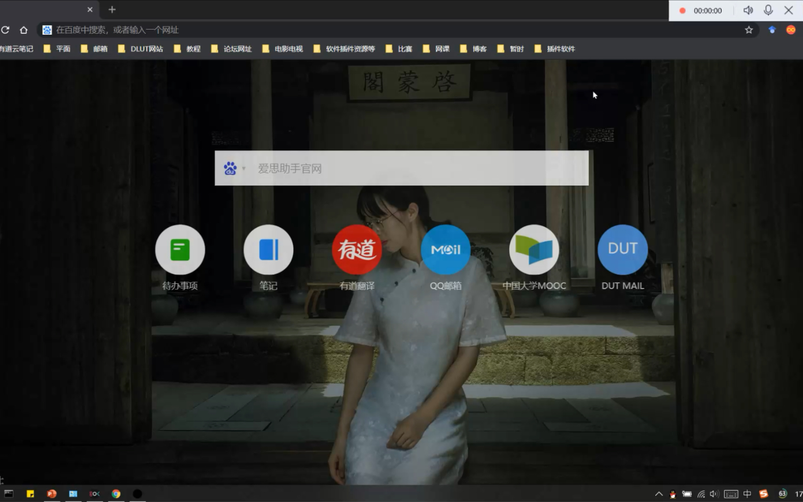Image resolution: width=803 pixels, height=502 pixels.
Task: Open the 平面 bookmark folder
Action: click(x=57, y=49)
